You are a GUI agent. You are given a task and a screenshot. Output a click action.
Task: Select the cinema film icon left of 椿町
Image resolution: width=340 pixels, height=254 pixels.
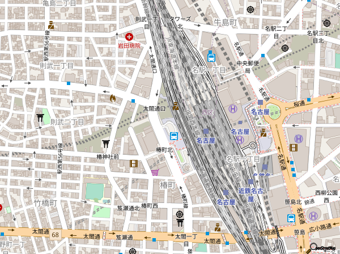pos(133,163)
